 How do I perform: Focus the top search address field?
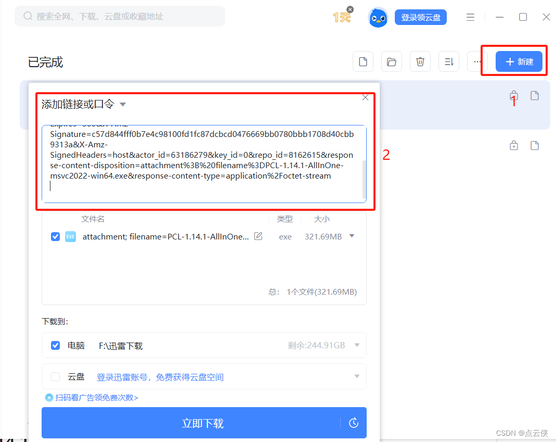(120, 16)
